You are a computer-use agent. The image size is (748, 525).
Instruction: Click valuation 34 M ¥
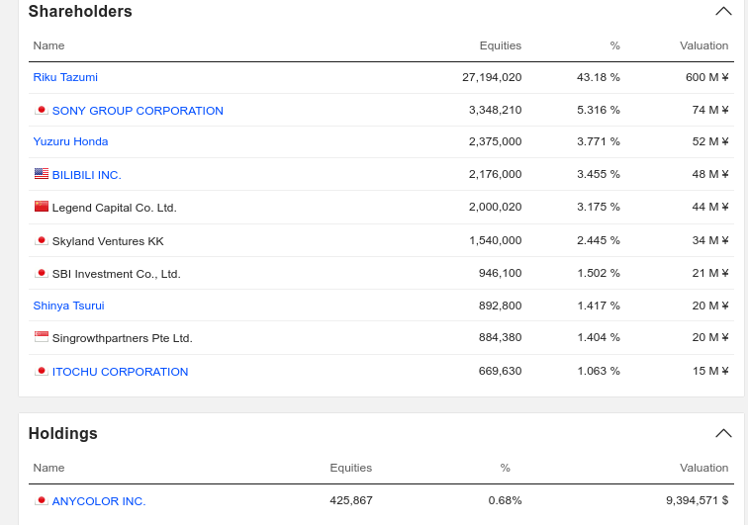[710, 240]
